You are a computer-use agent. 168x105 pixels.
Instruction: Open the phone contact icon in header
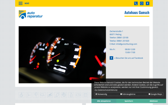click(x=136, y=3)
